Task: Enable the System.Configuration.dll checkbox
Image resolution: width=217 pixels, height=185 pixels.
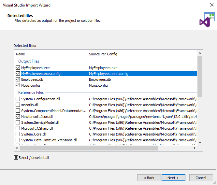Action: 18,99
